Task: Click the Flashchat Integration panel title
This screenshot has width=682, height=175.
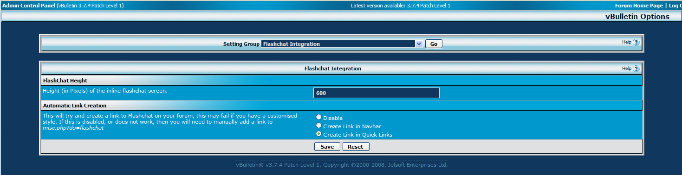Action: pos(333,69)
